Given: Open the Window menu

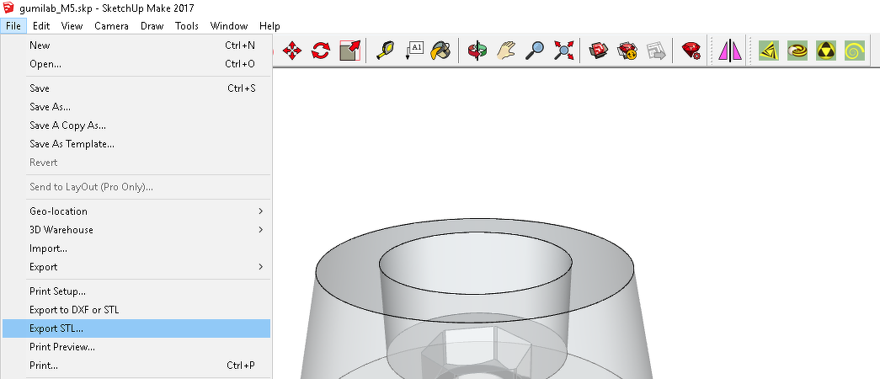Looking at the screenshot, I should pos(229,26).
